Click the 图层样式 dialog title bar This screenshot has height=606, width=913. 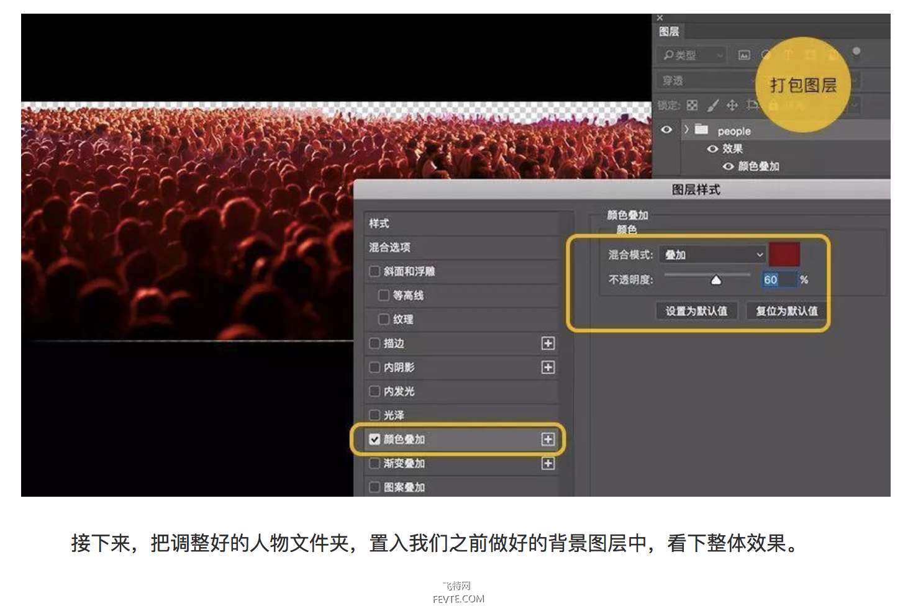click(x=622, y=190)
